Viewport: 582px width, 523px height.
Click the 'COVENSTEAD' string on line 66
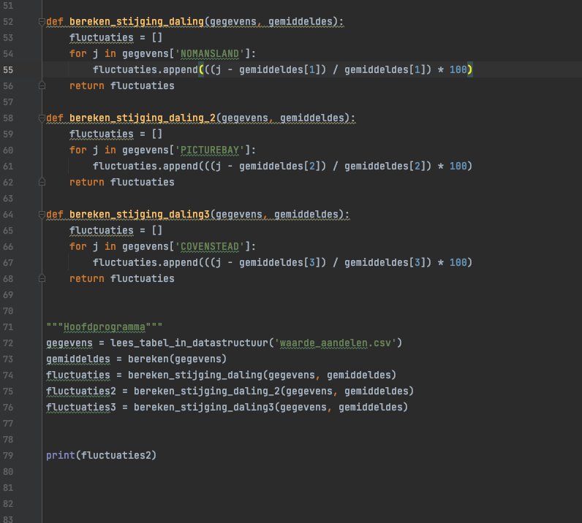(210, 247)
